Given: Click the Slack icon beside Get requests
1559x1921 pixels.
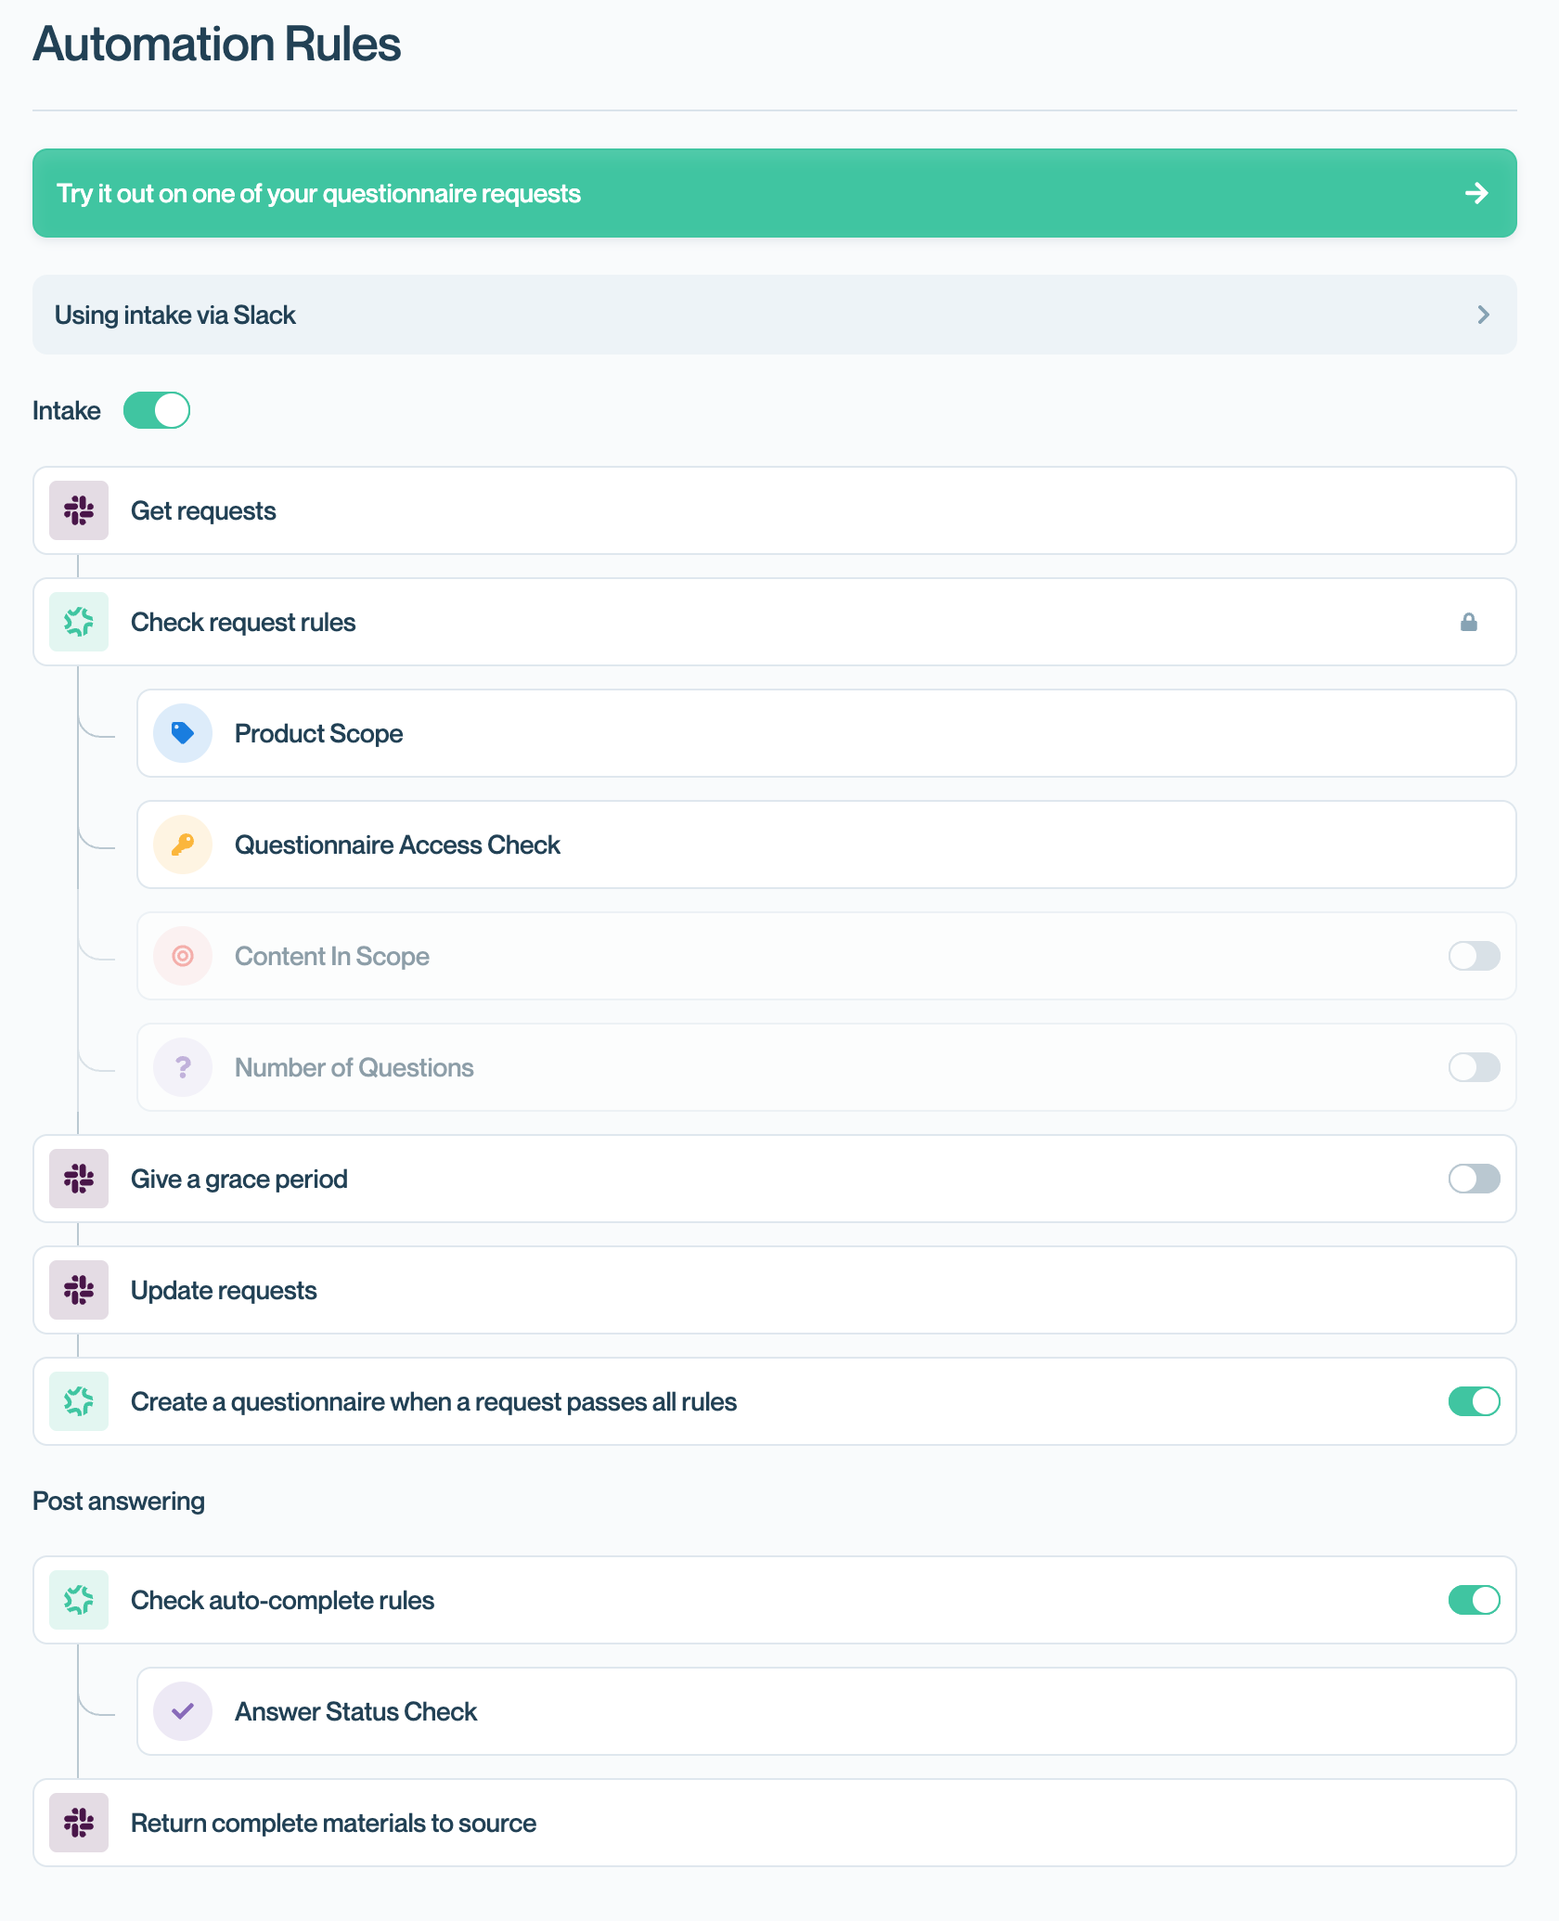Looking at the screenshot, I should [x=79, y=510].
